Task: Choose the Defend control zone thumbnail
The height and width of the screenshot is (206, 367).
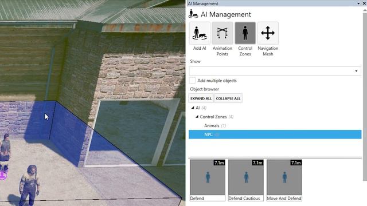Action: coord(208,180)
